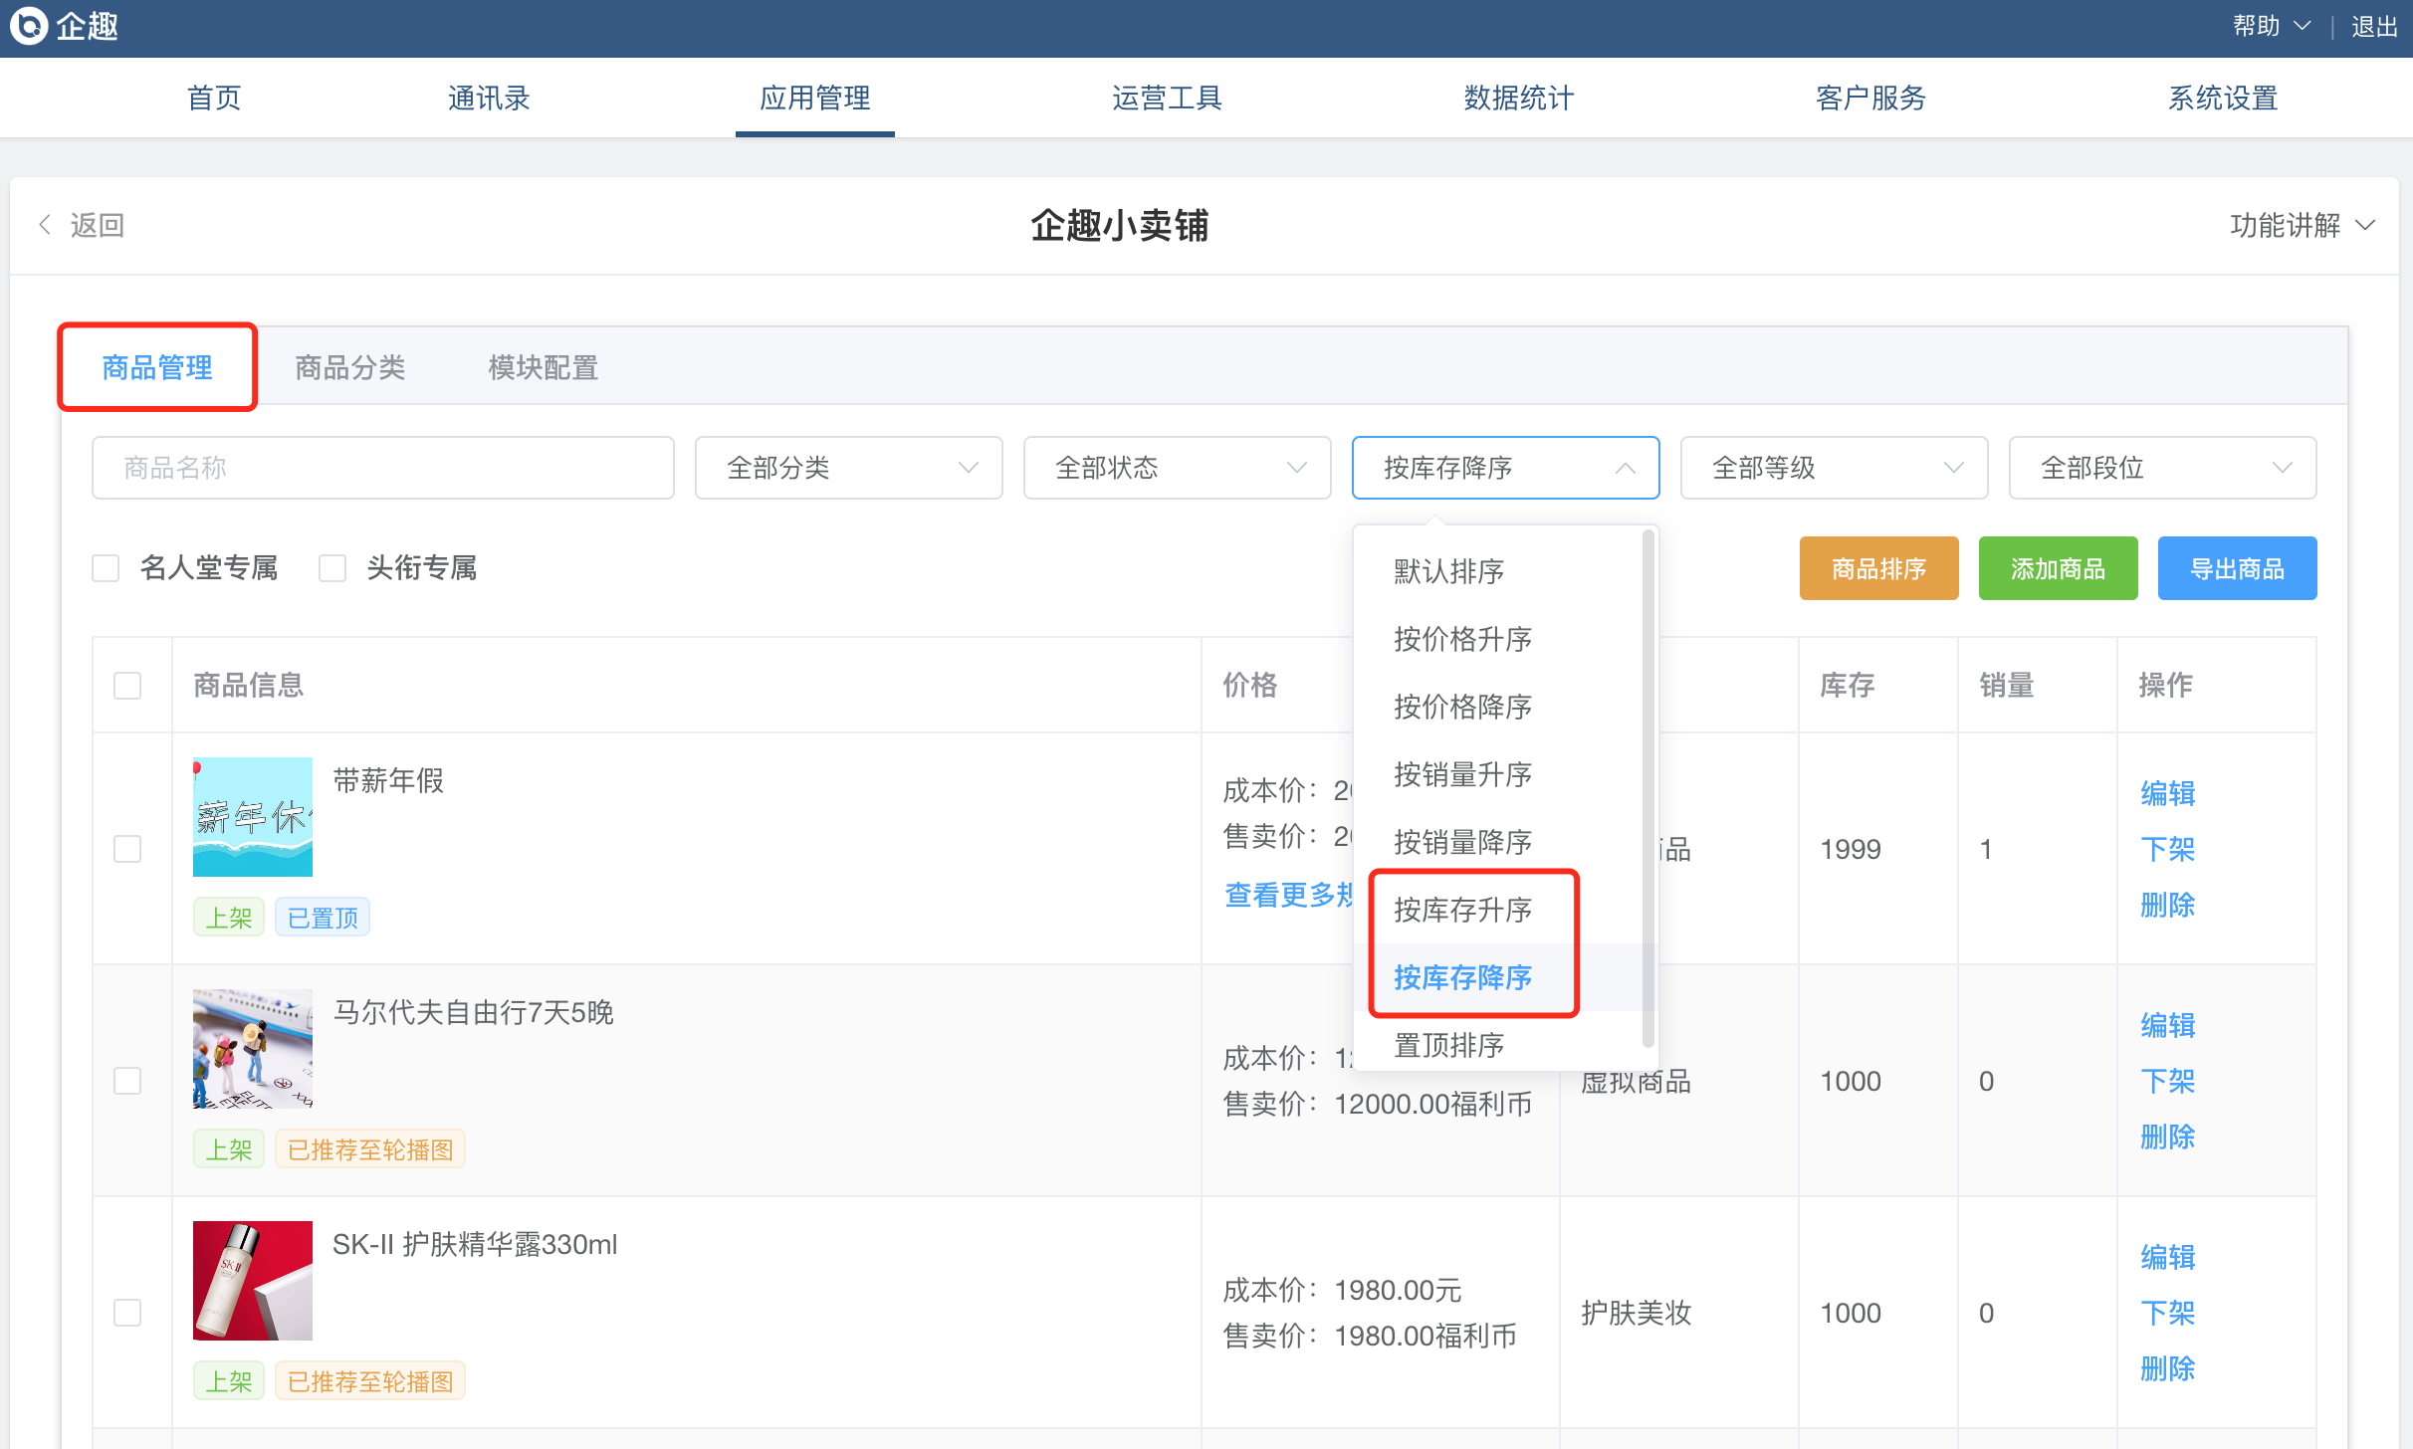Screen dimensions: 2413x1449
Task: Click the 已置顶 tag on 带薪年假
Action: click(x=323, y=918)
